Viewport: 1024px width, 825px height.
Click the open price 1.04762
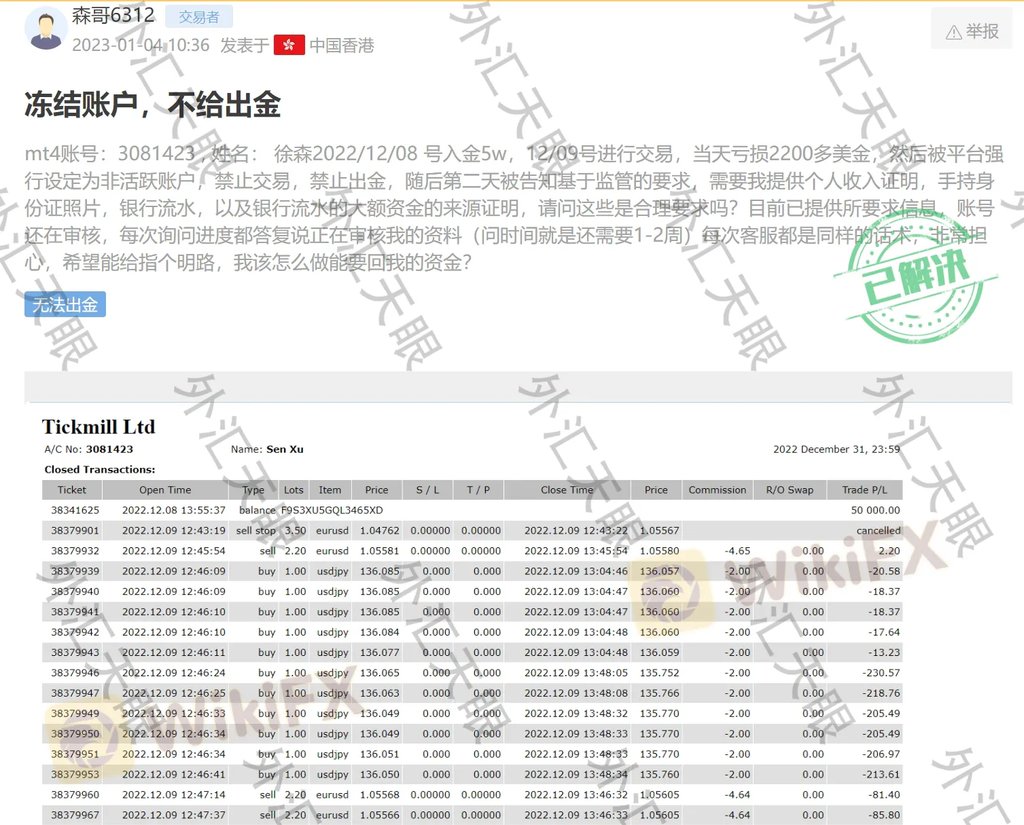[x=380, y=531]
